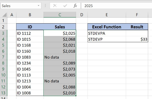Click the Enter checkmark icon in formula bar
Screen dimensions: 152x99
click(x=65, y=6)
